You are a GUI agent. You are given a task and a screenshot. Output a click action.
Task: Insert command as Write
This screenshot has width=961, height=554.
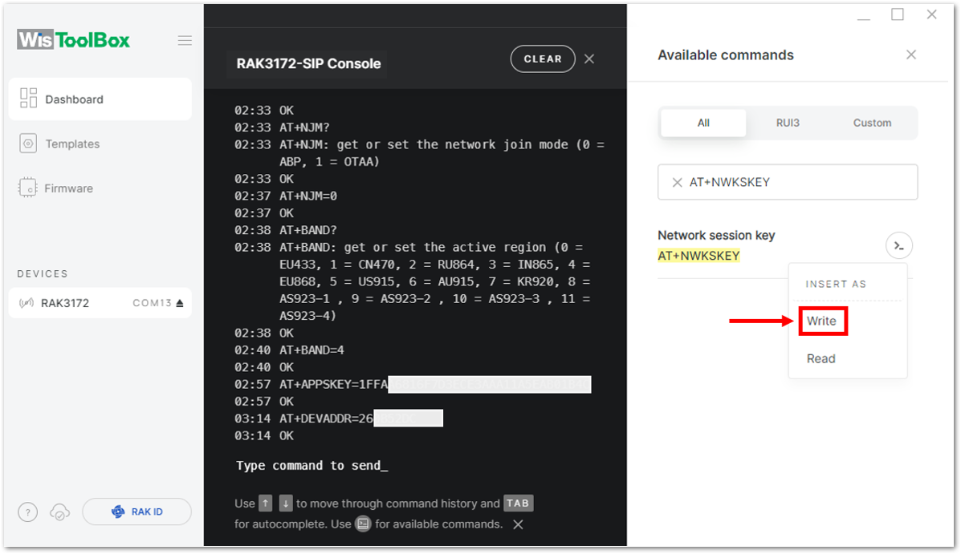(822, 321)
